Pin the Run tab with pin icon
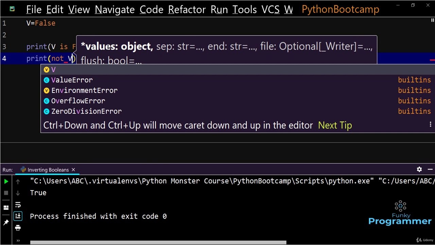This screenshot has width=435, height=245. click(6, 222)
